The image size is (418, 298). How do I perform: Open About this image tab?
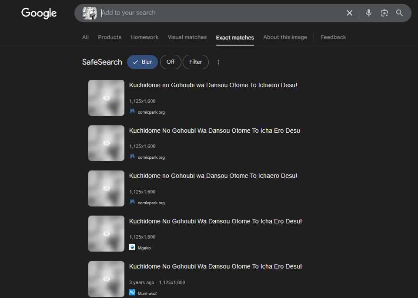coord(285,37)
